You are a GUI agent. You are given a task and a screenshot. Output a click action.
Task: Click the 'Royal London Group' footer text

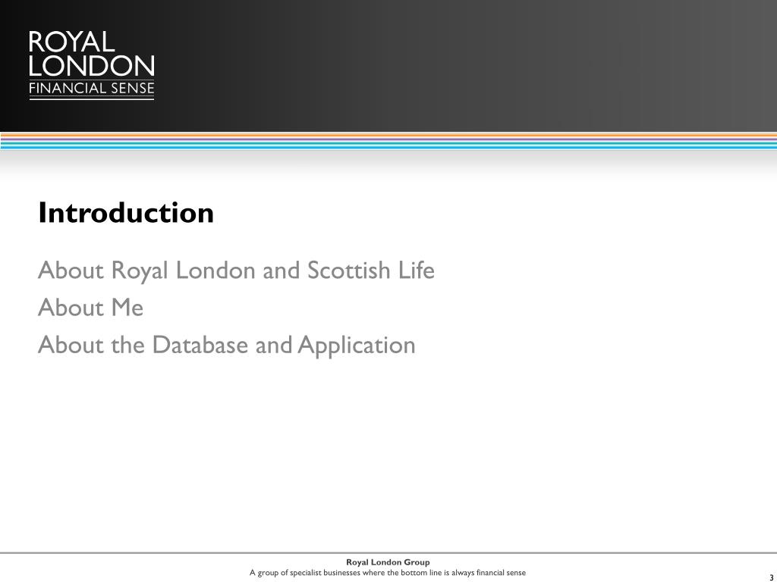tap(388, 562)
